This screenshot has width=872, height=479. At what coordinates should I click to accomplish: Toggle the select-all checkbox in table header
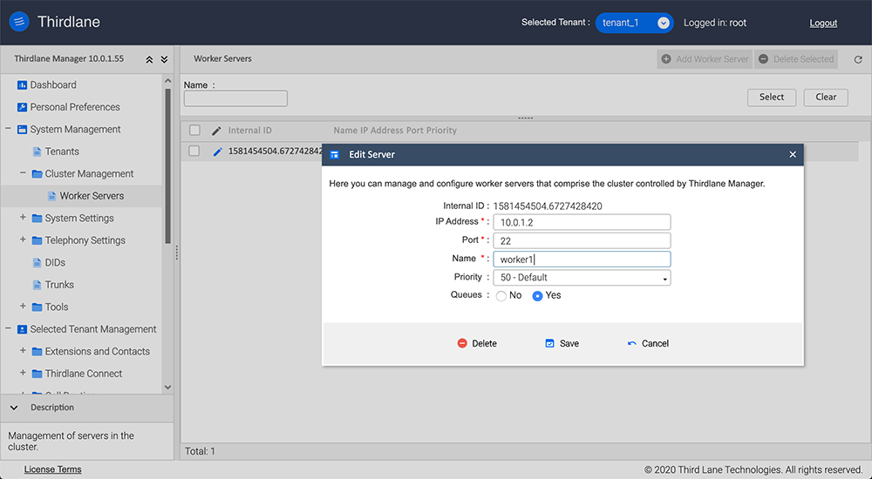(194, 130)
